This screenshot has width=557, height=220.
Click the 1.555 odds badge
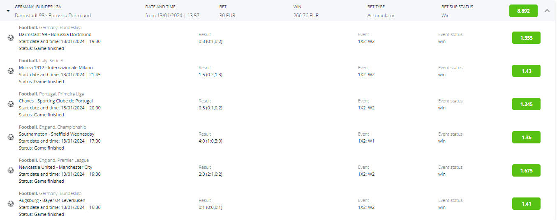click(x=526, y=38)
